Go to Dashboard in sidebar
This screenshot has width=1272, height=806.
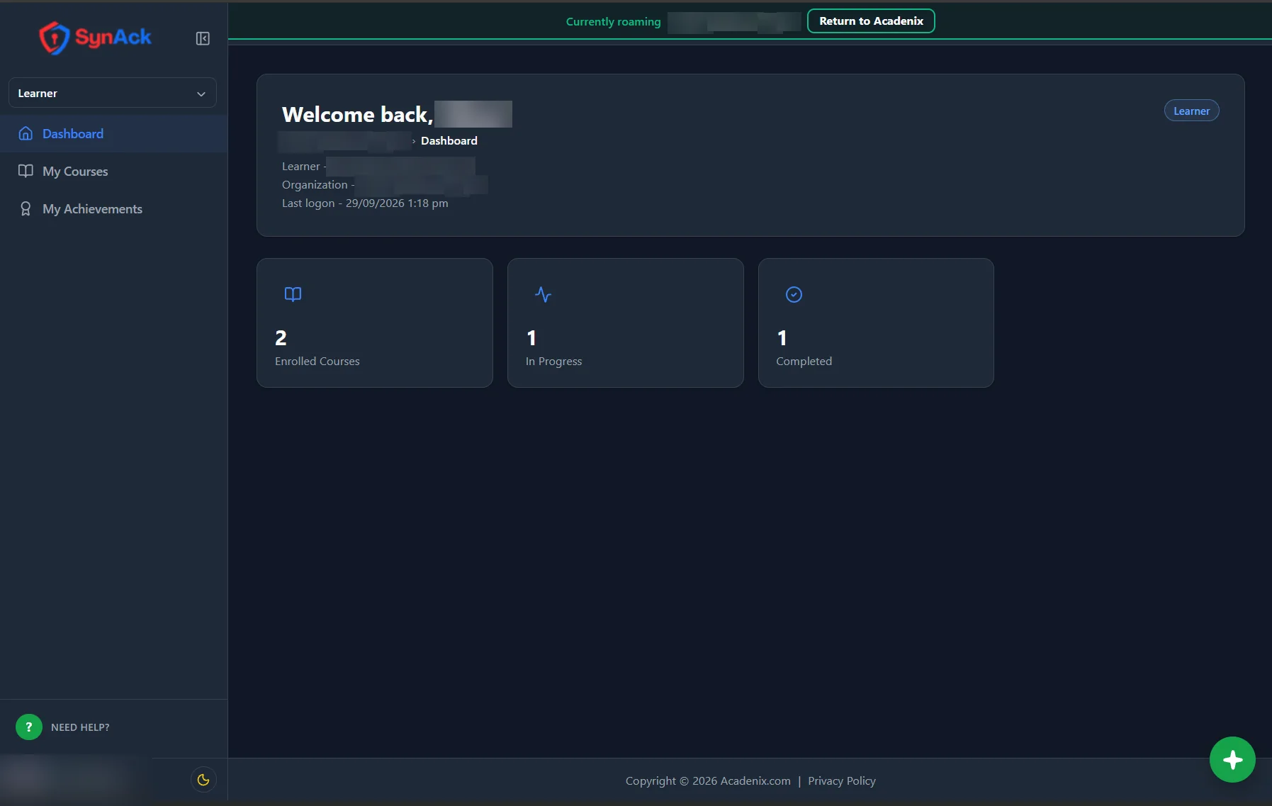pyautogui.click(x=113, y=133)
